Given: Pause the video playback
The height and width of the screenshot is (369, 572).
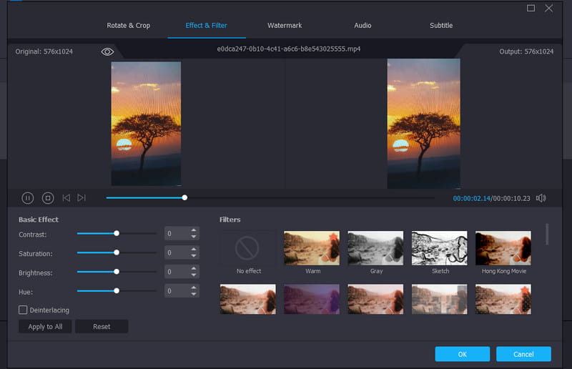Looking at the screenshot, I should 28,198.
